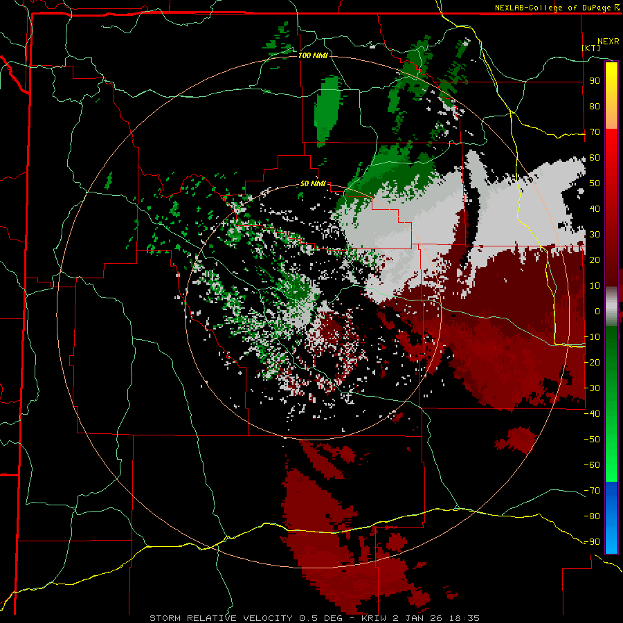
Task: Click the -50 value on the velocity scale
Action: [x=592, y=440]
